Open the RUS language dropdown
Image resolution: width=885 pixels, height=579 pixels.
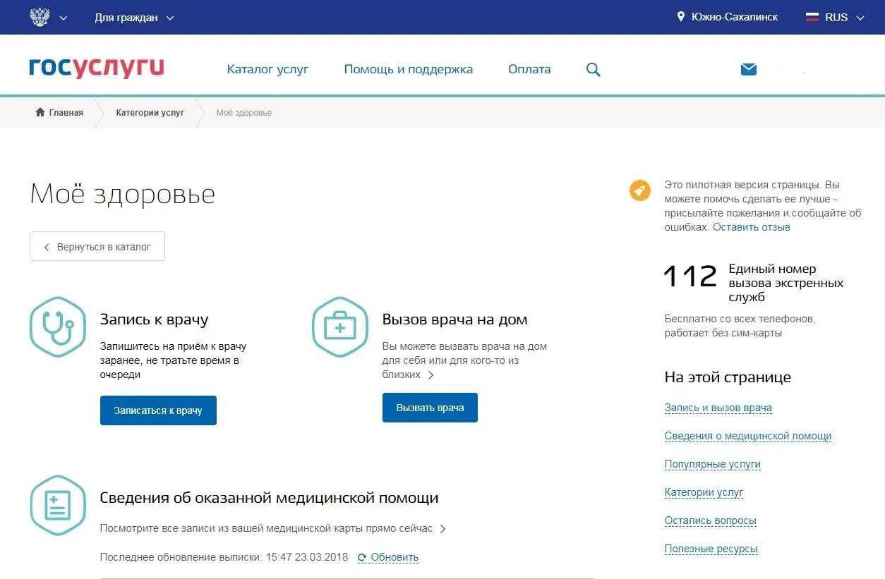click(844, 18)
